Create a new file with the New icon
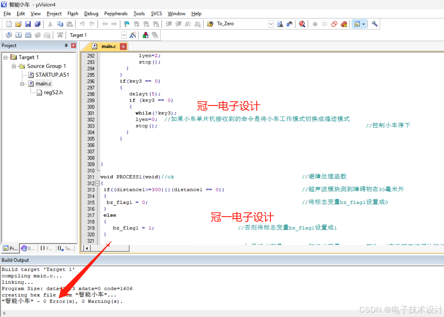Screen dimensions: 444x317 pyautogui.click(x=9, y=24)
